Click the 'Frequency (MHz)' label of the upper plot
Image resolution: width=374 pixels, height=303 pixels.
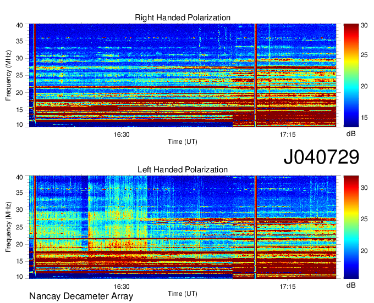[x=8, y=75]
